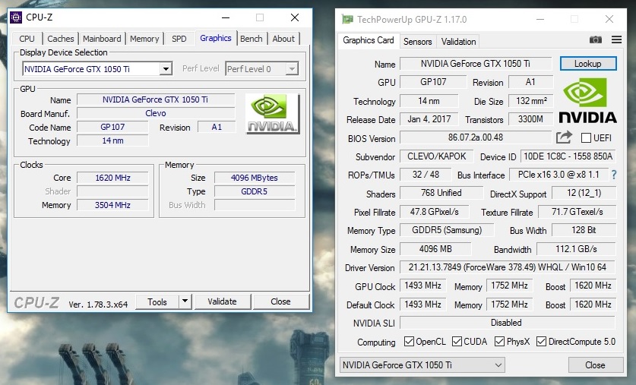636x385 pixels.
Task: Switch to the SPD tab
Action: (x=179, y=39)
